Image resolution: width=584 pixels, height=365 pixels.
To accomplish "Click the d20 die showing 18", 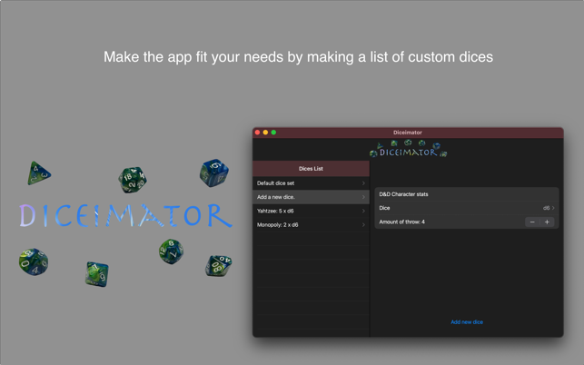I will tap(133, 180).
